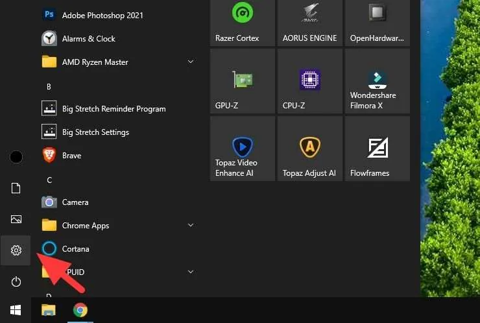This screenshot has height=323, width=480.
Task: Open Documents from Start sidebar
Action: click(16, 188)
